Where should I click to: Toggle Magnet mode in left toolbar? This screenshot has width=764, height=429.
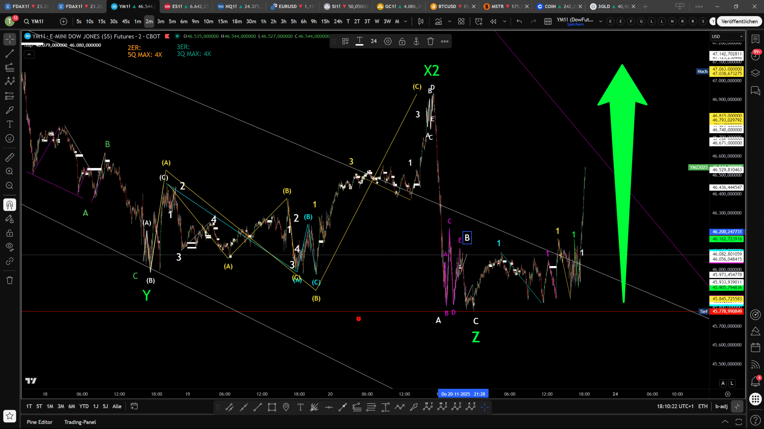[9, 205]
